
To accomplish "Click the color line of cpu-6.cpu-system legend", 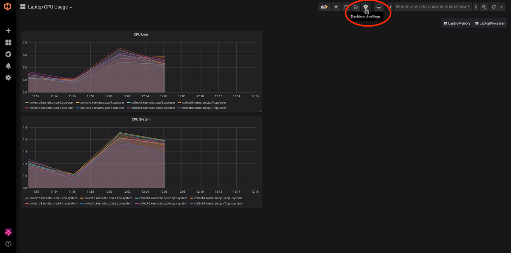I will (x=137, y=203).
